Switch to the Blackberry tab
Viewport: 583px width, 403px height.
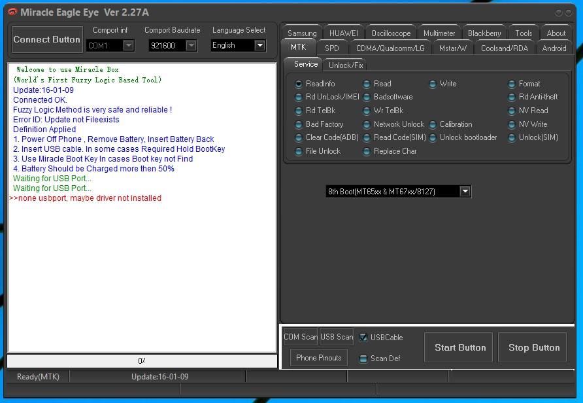point(484,33)
